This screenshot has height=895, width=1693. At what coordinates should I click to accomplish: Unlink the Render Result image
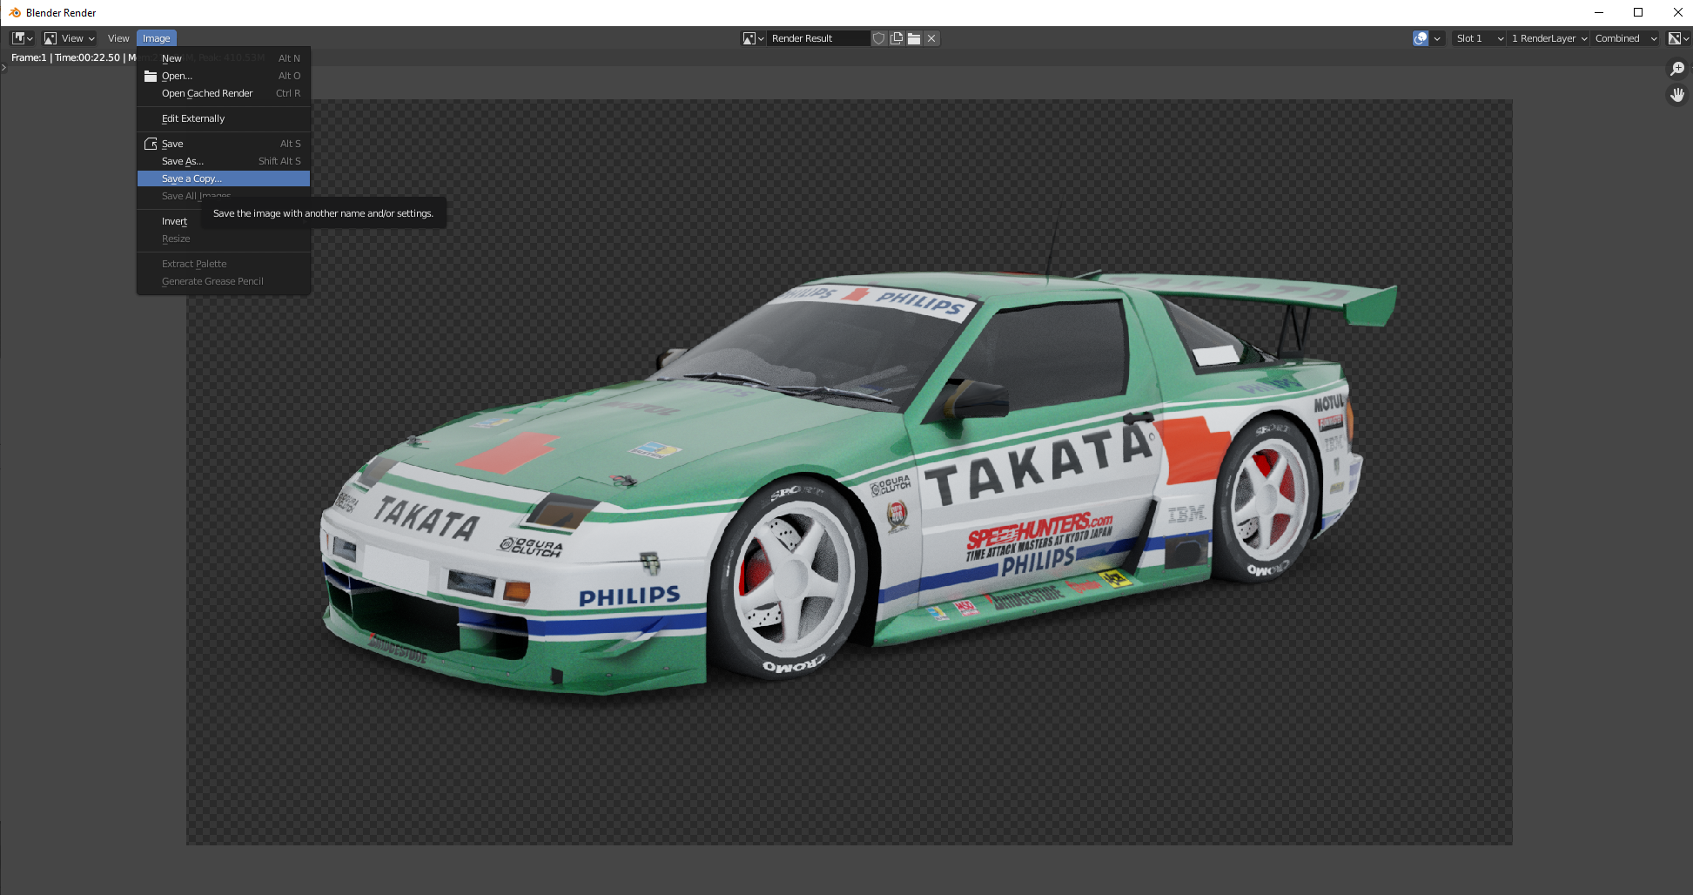931,38
